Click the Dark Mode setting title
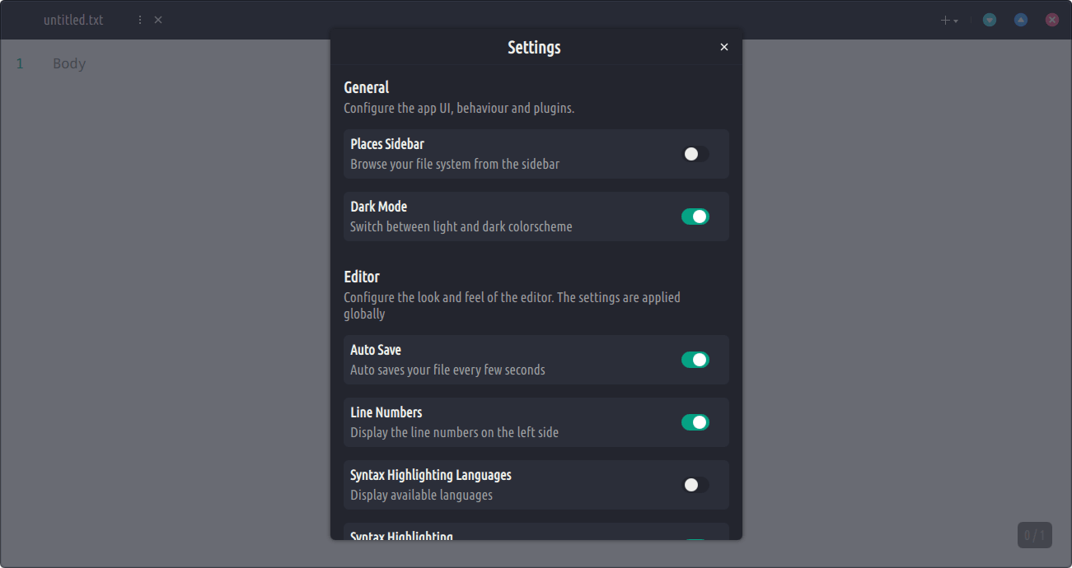Screen dimensions: 1072x568 (x=378, y=207)
